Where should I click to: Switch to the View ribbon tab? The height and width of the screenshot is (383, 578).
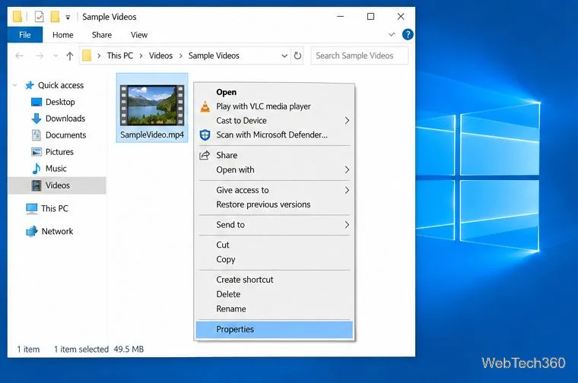pos(139,35)
